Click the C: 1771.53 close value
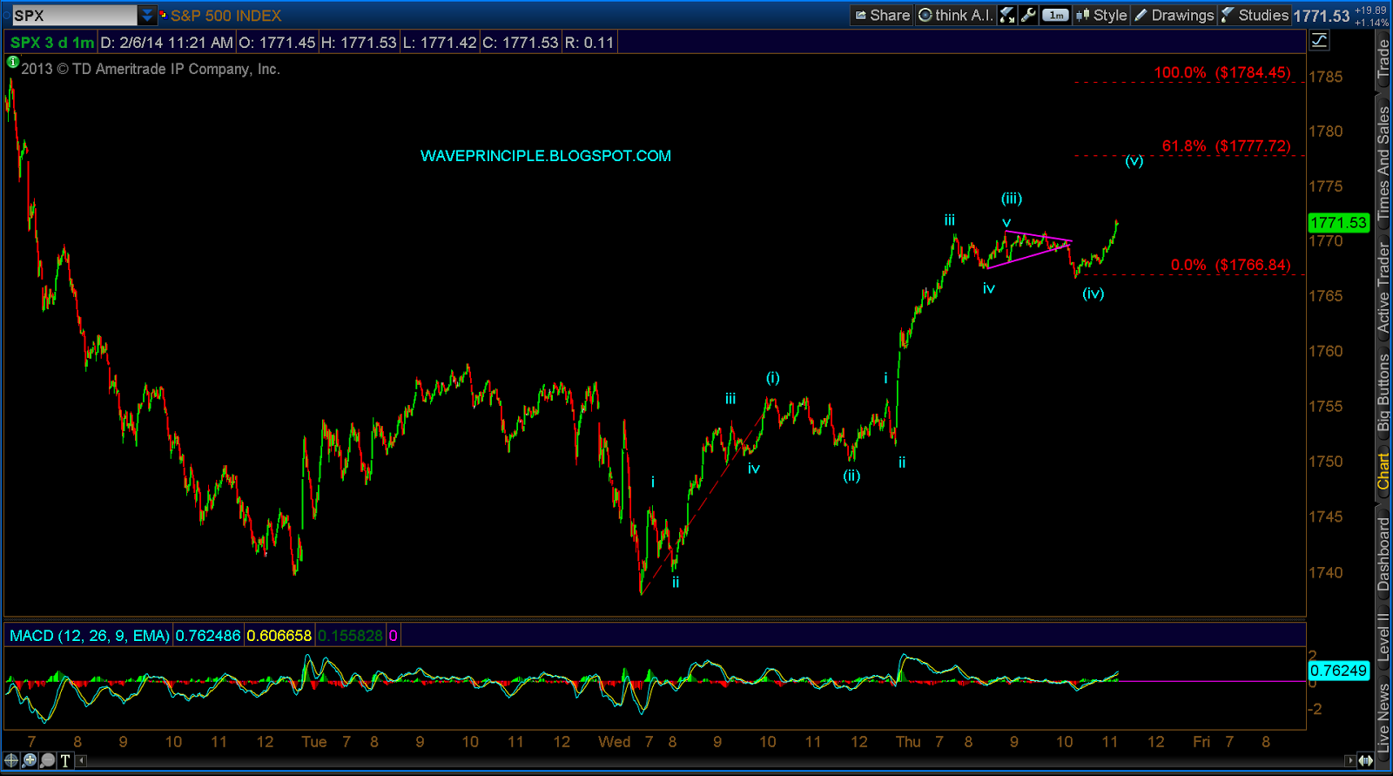 click(520, 43)
